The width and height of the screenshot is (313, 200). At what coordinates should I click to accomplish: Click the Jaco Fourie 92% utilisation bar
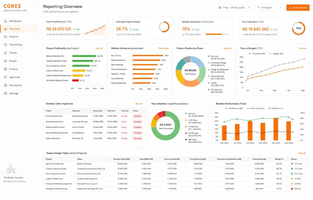148,56
